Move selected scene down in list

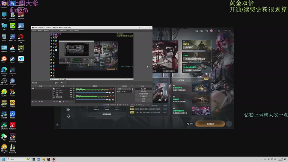point(42,102)
